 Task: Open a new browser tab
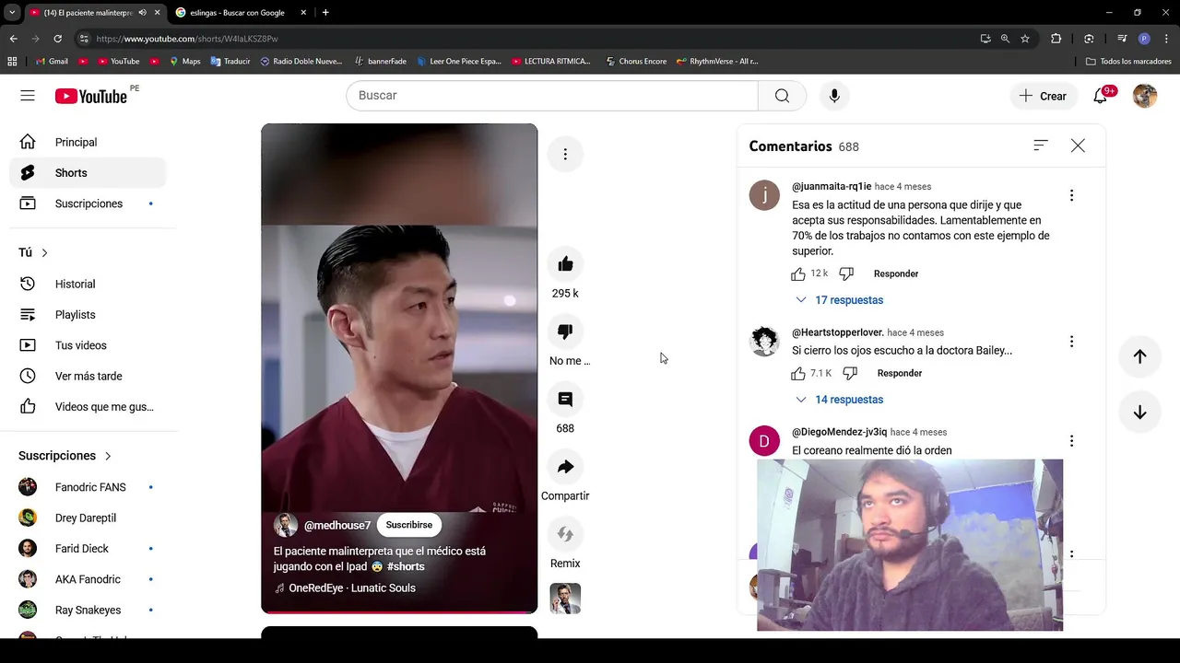point(325,13)
